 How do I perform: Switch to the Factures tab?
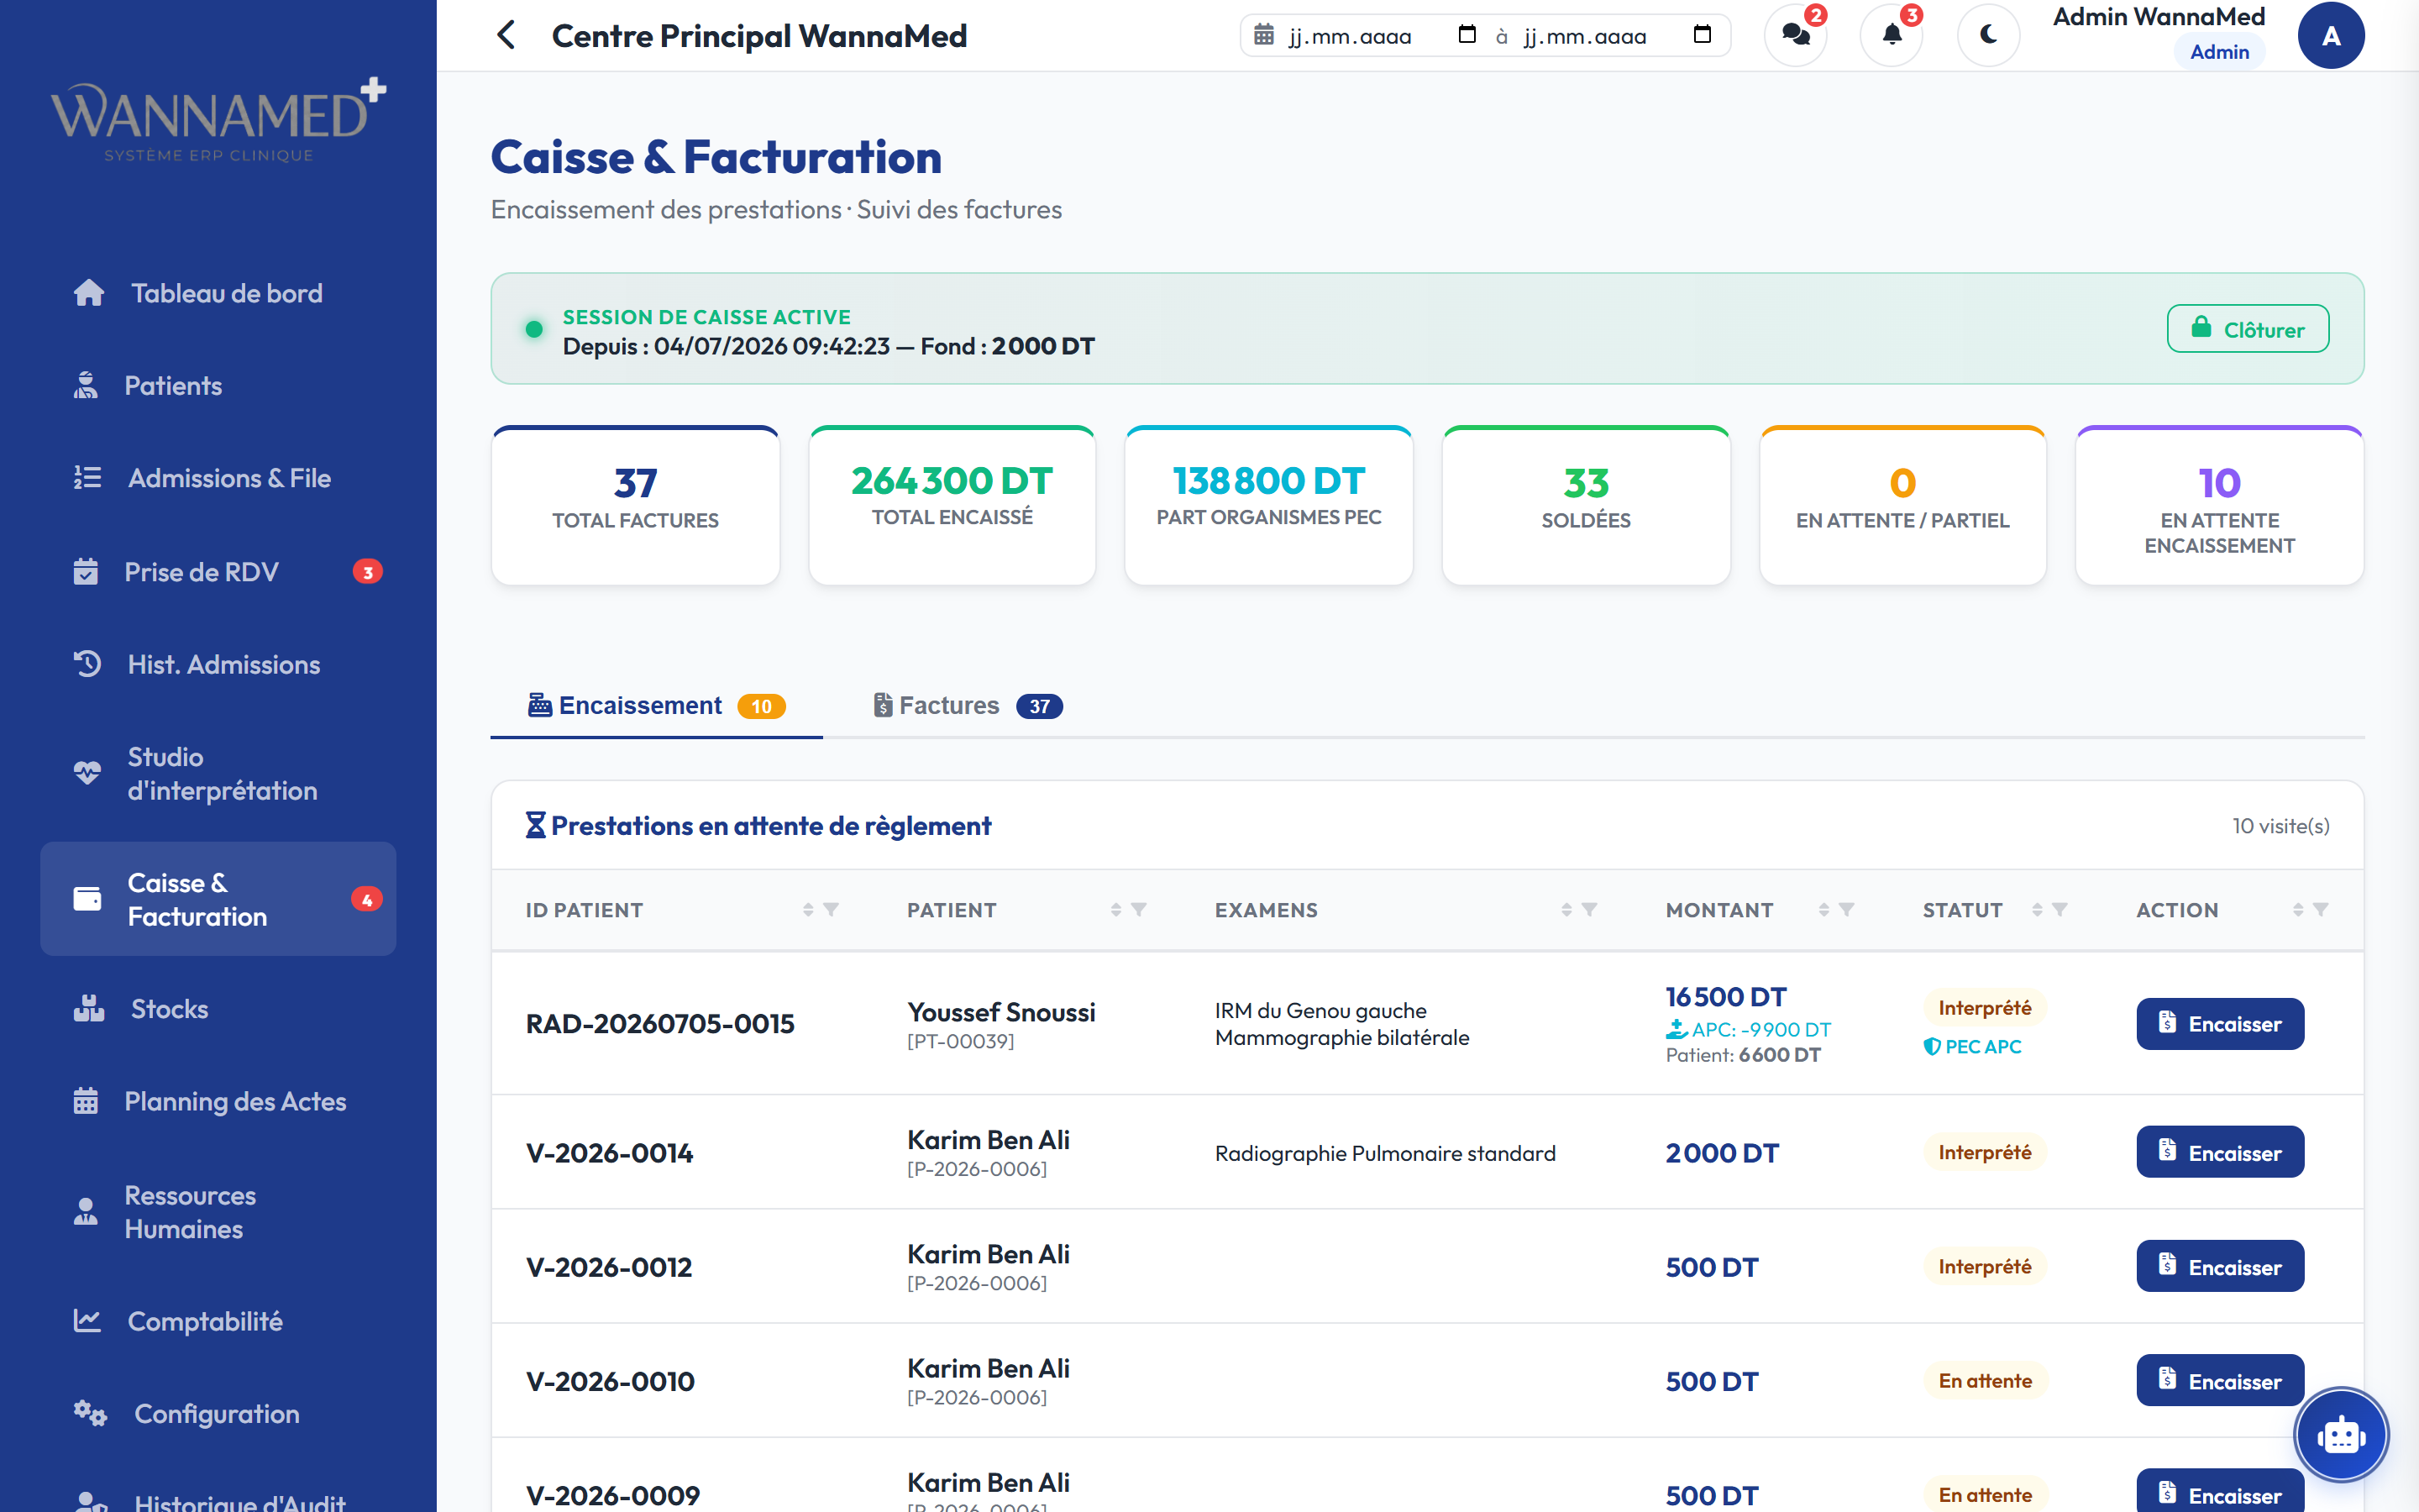pyautogui.click(x=967, y=706)
